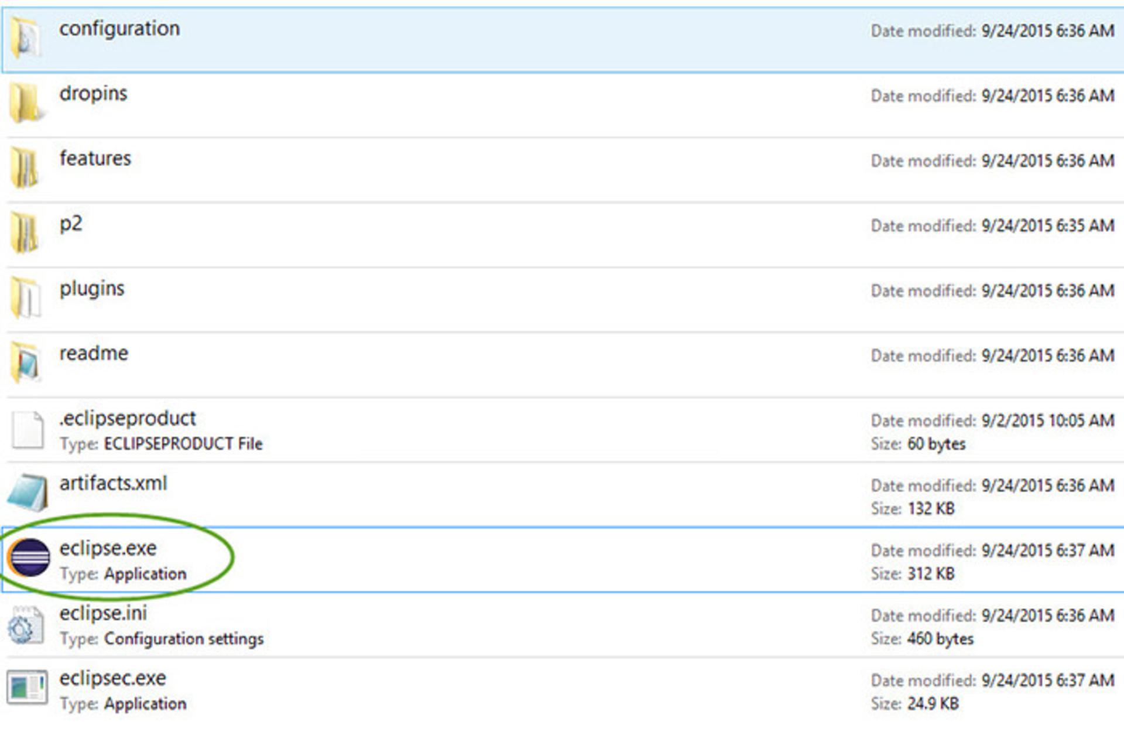Viewport: 1124px width, 739px height.
Task: Click the eclipsec.exe console application icon
Action: [27, 687]
